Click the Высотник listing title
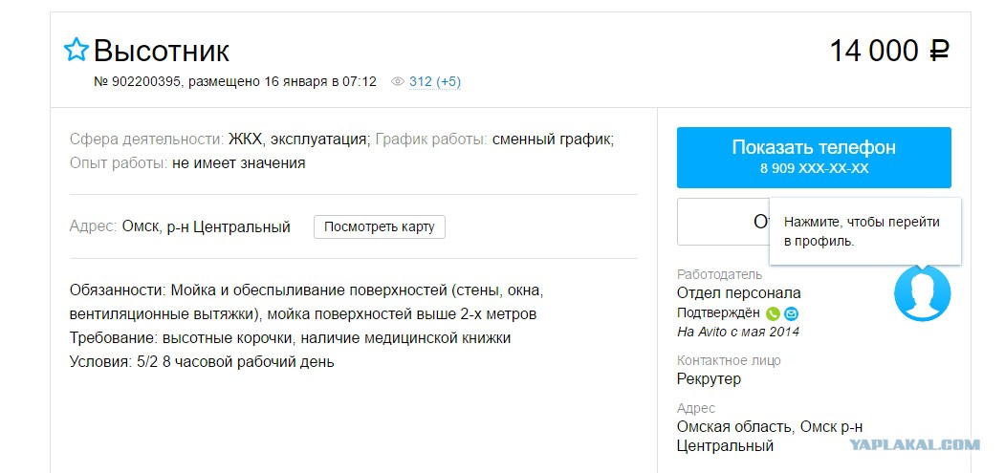This screenshot has height=473, width=1005. [162, 51]
